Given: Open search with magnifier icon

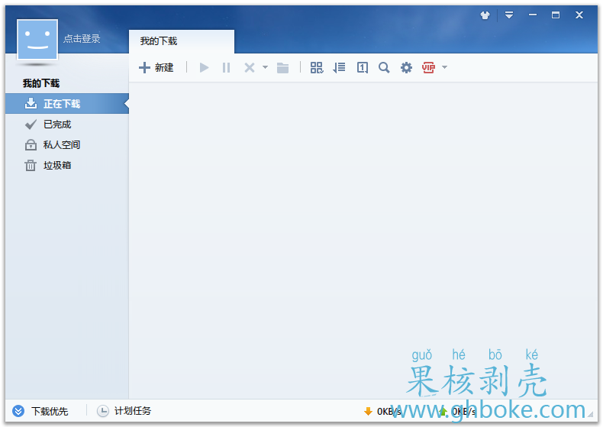Looking at the screenshot, I should [x=384, y=67].
